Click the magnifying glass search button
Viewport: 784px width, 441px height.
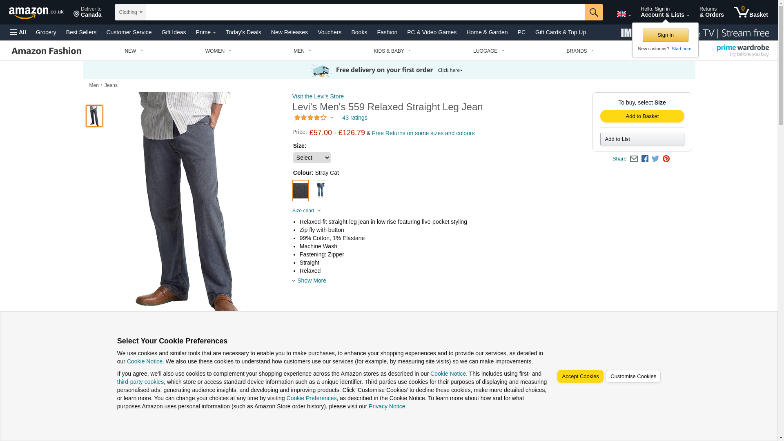coord(594,12)
